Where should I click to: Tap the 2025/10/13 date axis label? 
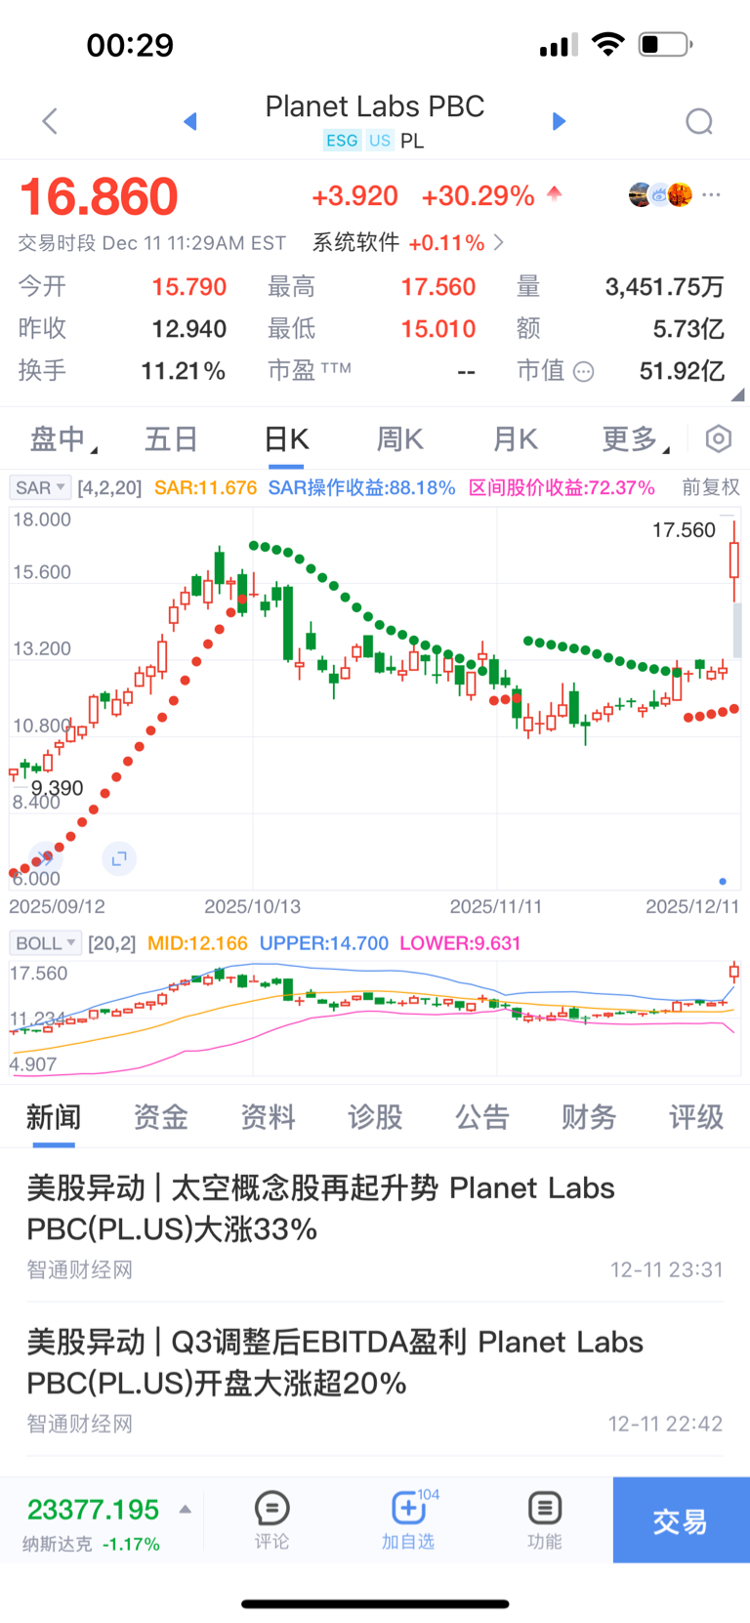pyautogui.click(x=252, y=907)
